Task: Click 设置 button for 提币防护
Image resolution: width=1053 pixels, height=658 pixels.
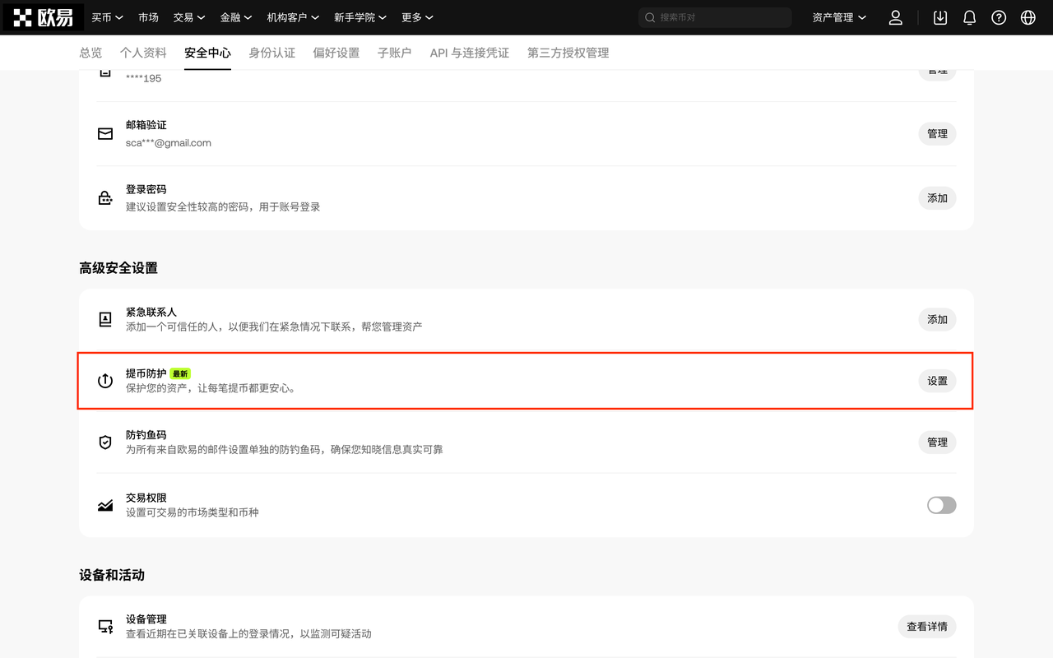Action: pyautogui.click(x=937, y=381)
